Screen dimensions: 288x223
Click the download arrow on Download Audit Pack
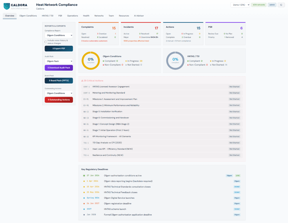(48, 68)
